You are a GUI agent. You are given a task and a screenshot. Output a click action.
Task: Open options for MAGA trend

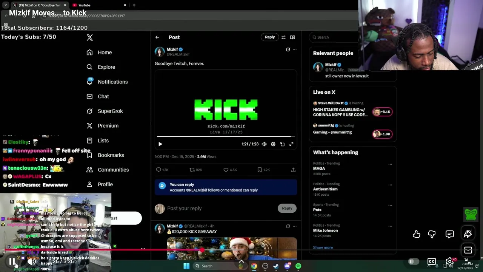[390, 164]
